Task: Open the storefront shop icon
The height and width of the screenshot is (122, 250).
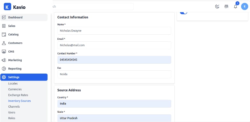Action: click(226, 6)
